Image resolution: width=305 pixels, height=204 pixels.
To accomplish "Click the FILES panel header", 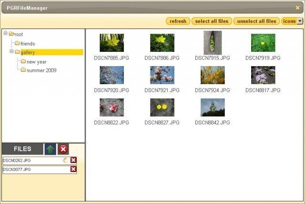I will pyautogui.click(x=22, y=149).
